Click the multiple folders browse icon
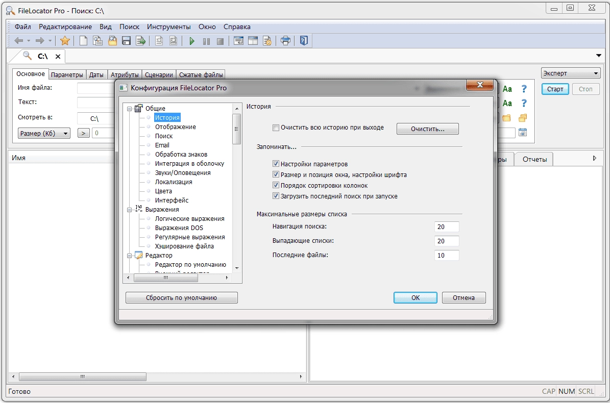This screenshot has width=610, height=403. point(523,118)
